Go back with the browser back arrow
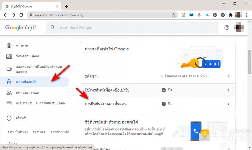 coord(6,15)
